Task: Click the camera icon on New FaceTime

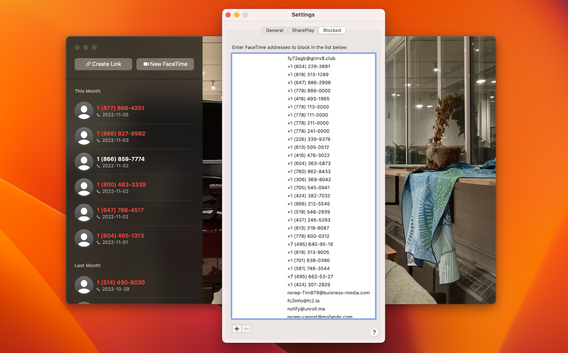Action: pyautogui.click(x=146, y=64)
